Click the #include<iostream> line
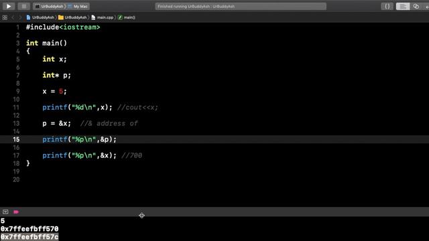Screen dimensions: 429x241 click(x=63, y=27)
